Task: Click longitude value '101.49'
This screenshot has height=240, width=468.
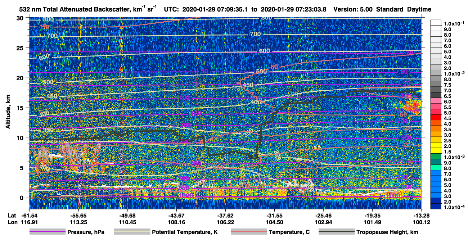Action: tap(372, 222)
